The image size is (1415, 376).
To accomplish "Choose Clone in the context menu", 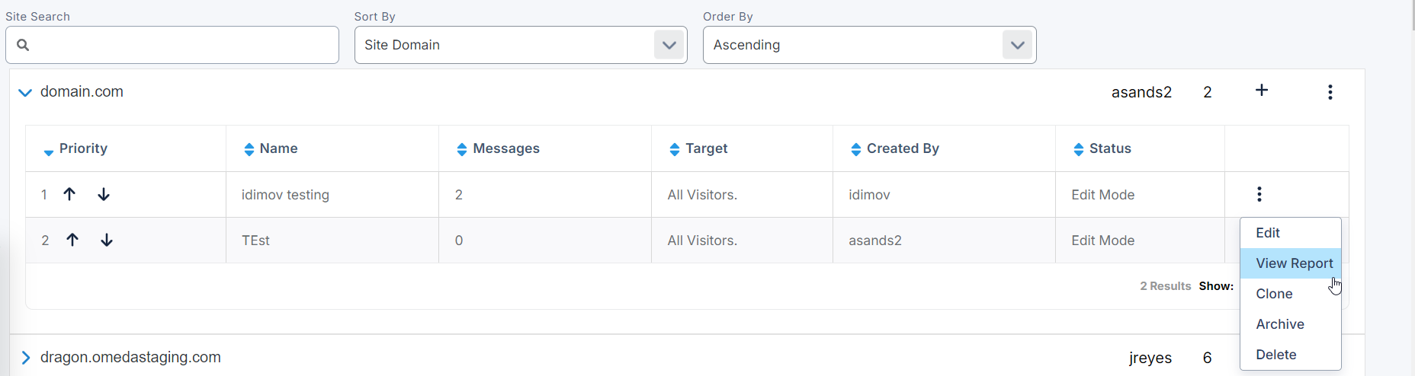I will pyautogui.click(x=1274, y=294).
